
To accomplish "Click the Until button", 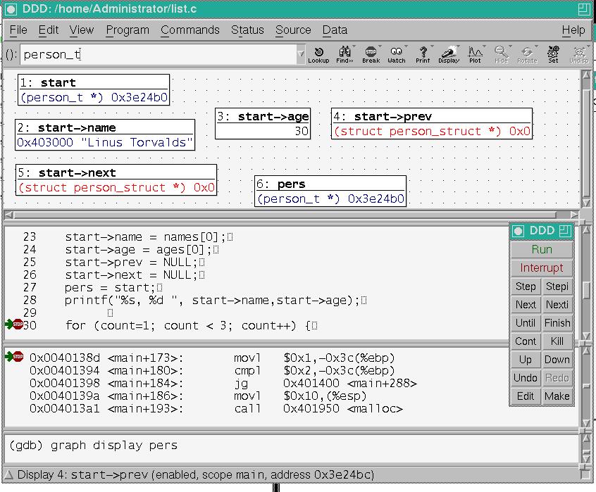I will [526, 322].
